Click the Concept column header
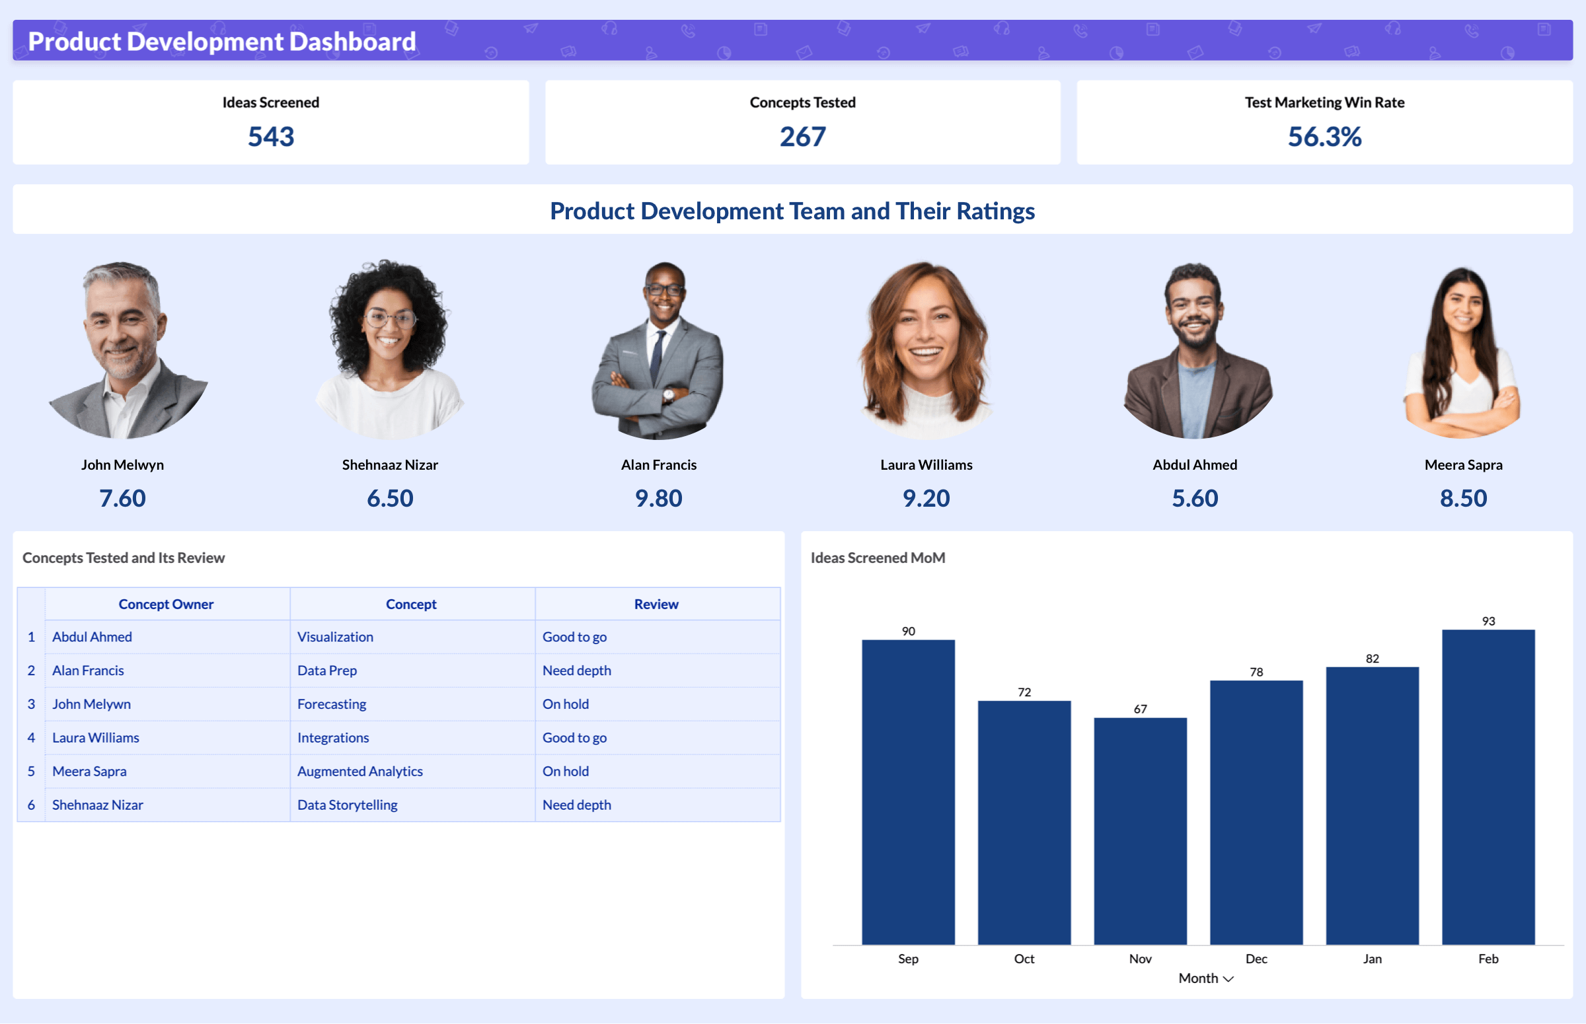Viewport: 1586px width, 1024px height. pyautogui.click(x=411, y=604)
